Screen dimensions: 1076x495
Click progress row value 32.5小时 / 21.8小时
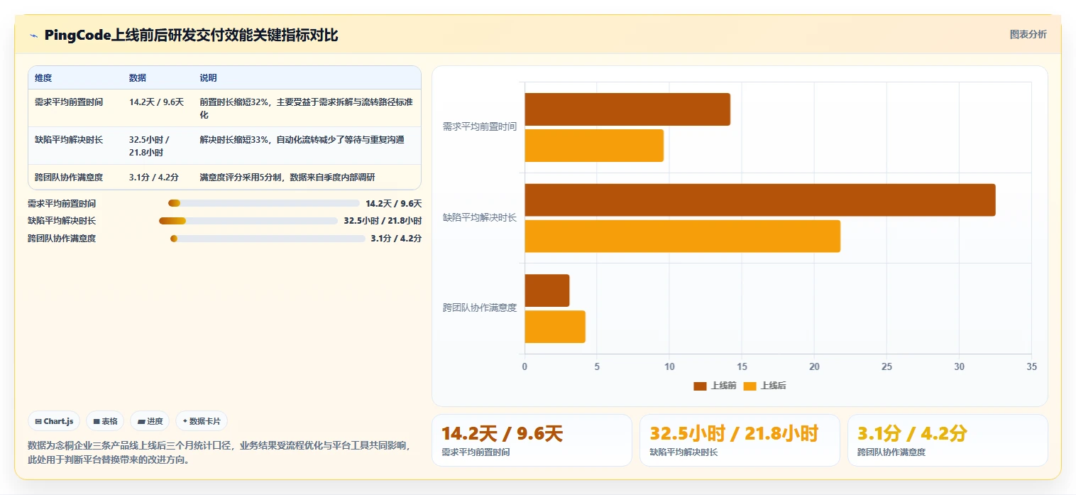[x=383, y=221]
